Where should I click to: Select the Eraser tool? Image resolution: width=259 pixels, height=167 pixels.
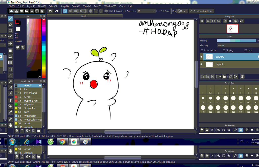point(10,25)
